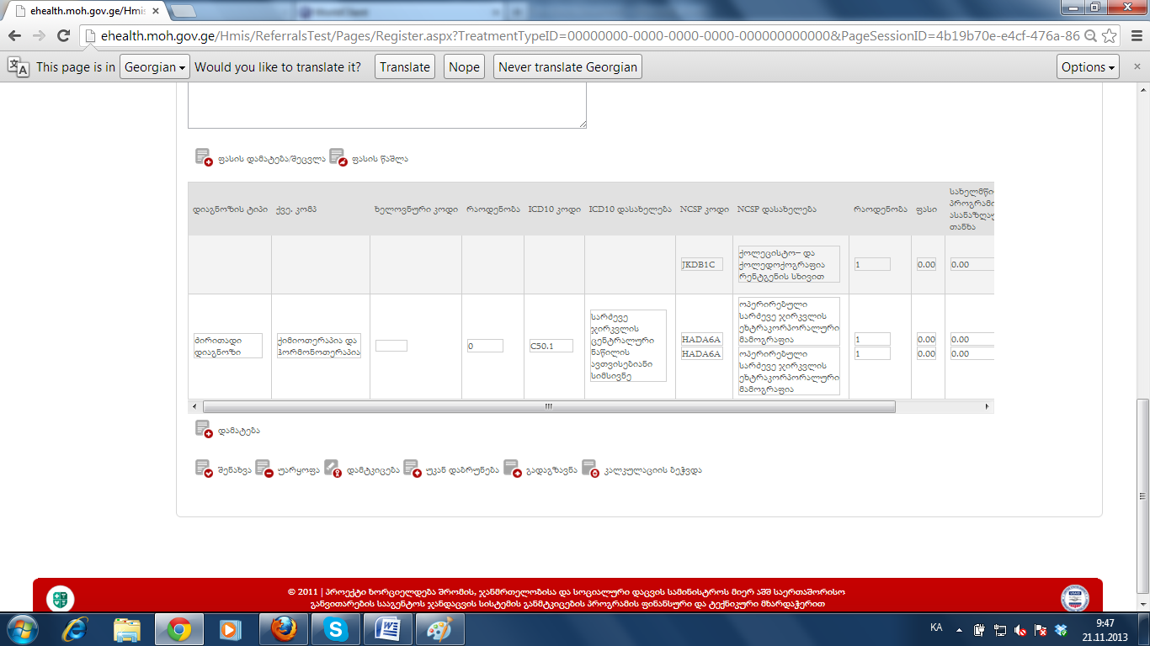Click the დამატება add icon below table
The width and height of the screenshot is (1150, 646).
pyautogui.click(x=204, y=429)
